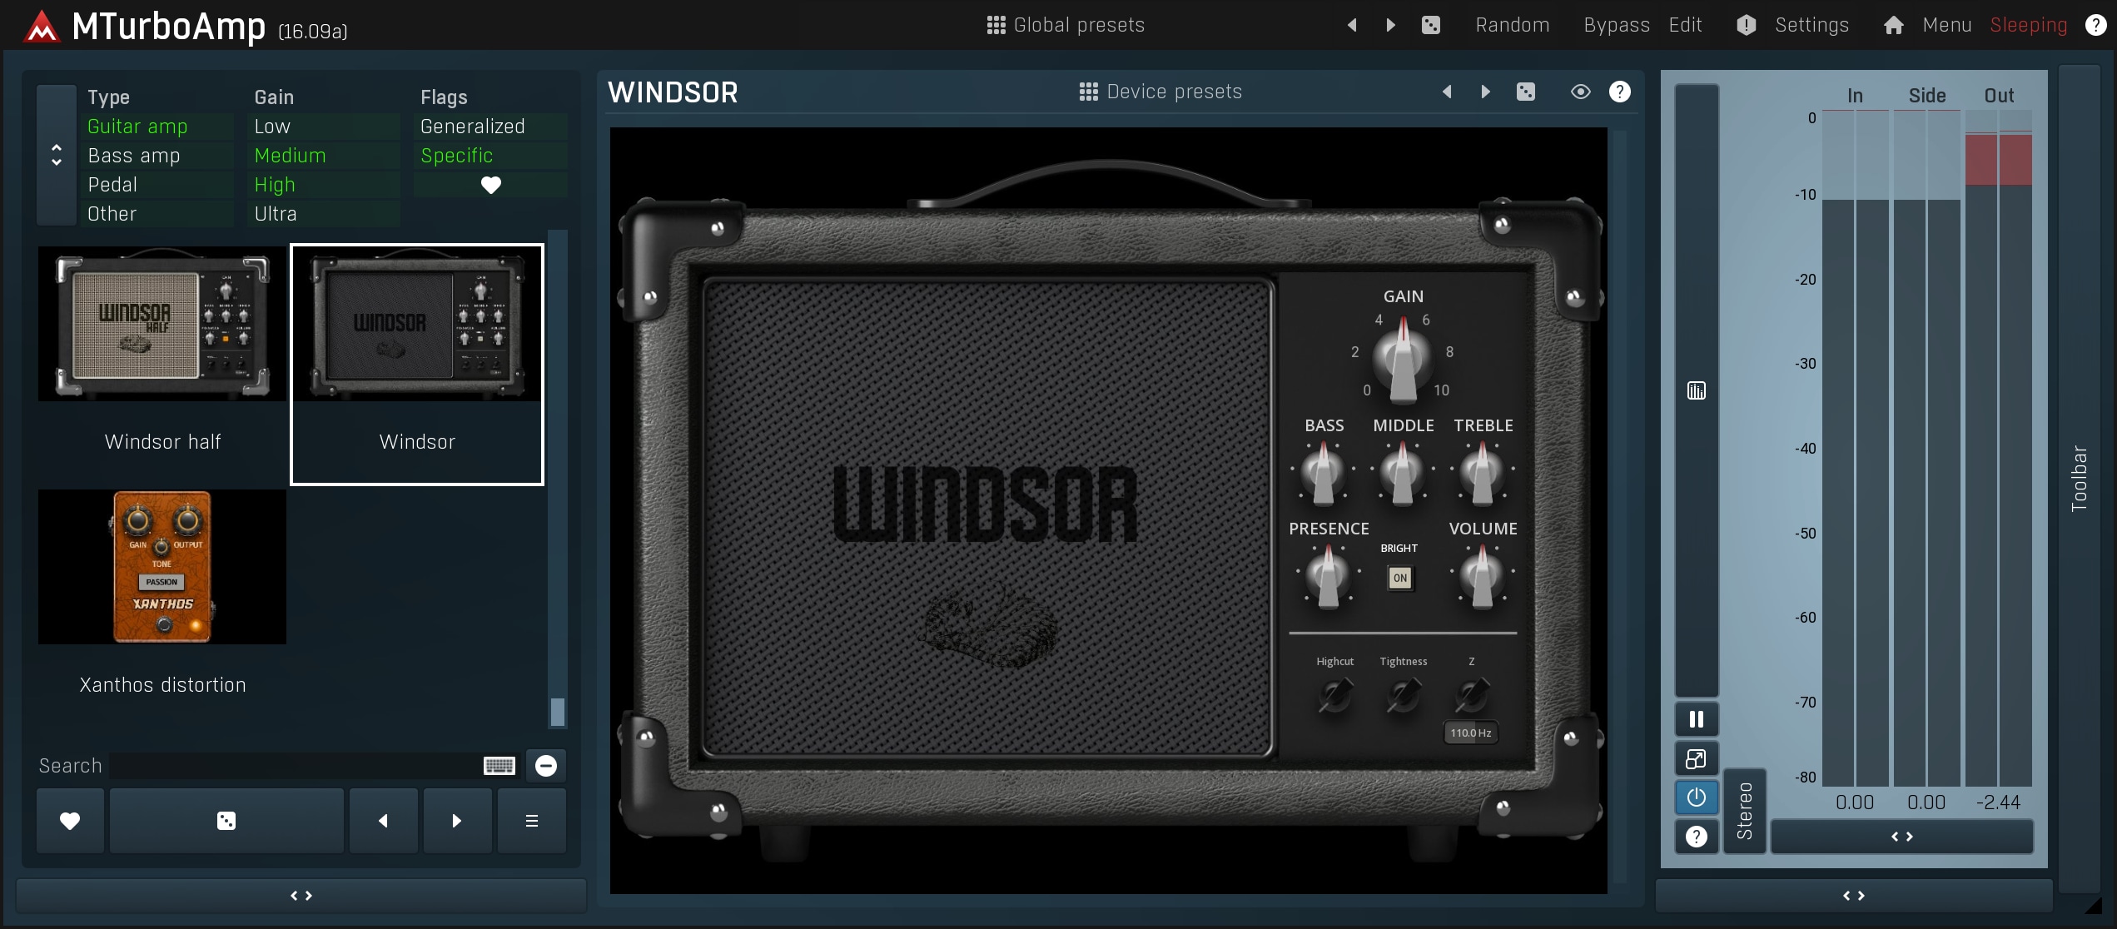Open the device list menu icon
The image size is (2117, 929).
tap(531, 821)
